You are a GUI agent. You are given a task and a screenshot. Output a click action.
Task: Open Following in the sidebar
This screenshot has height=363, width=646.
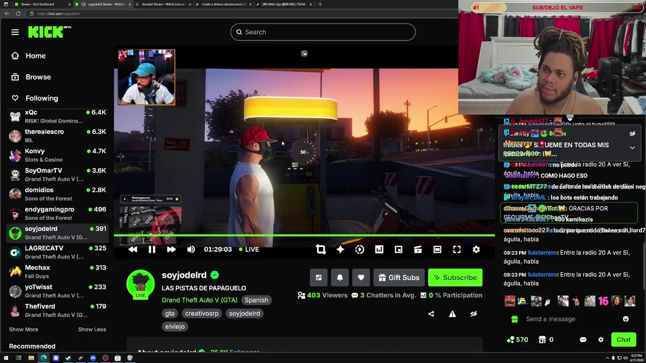[35, 98]
